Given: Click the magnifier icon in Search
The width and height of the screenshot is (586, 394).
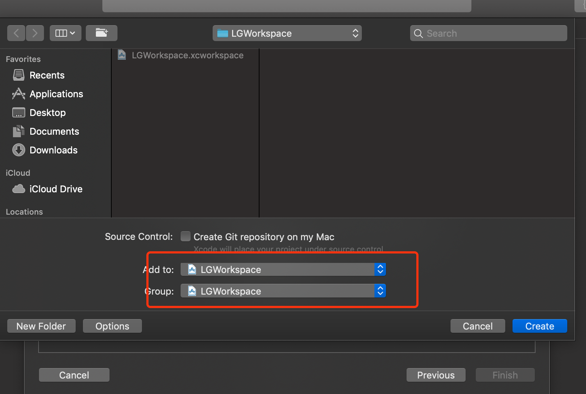Looking at the screenshot, I should [418, 33].
